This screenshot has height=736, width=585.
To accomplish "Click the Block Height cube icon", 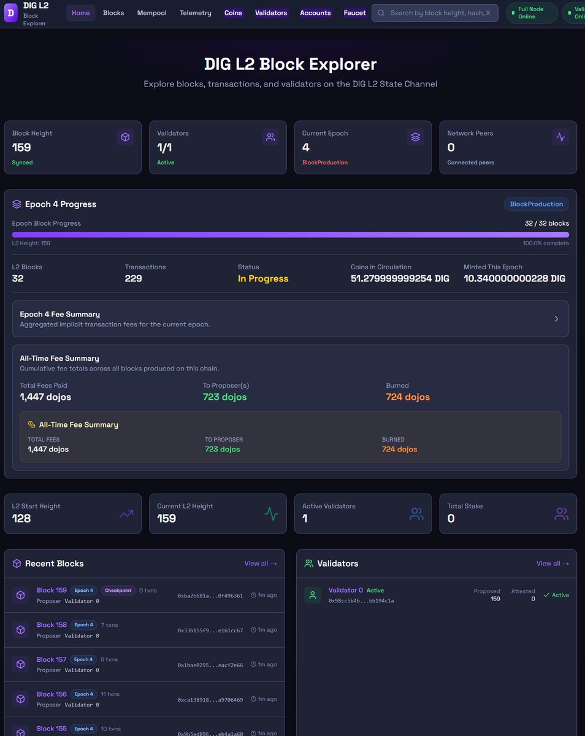I will pyautogui.click(x=125, y=137).
